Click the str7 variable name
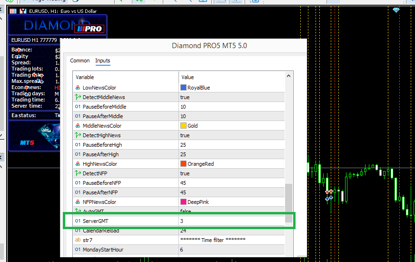The height and width of the screenshot is (262, 415). (88, 240)
